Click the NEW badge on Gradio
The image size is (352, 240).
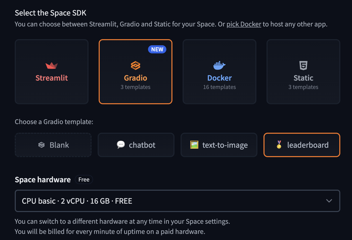pos(157,49)
